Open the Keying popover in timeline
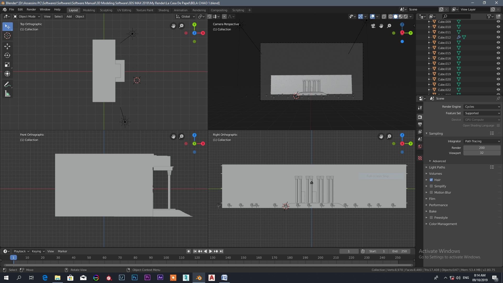The height and width of the screenshot is (283, 503). pyautogui.click(x=38, y=251)
